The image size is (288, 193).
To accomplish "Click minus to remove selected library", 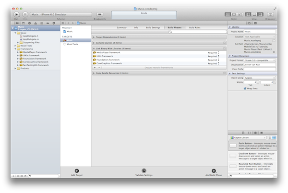I will [x=99, y=68].
